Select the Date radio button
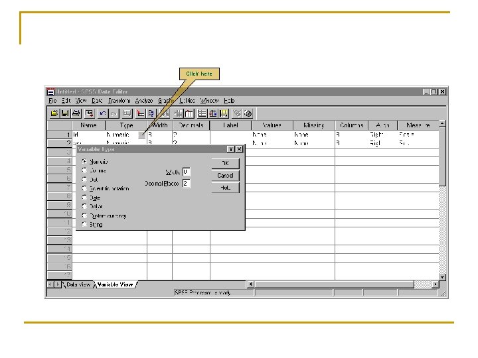This screenshot has width=478, height=358. [84, 198]
